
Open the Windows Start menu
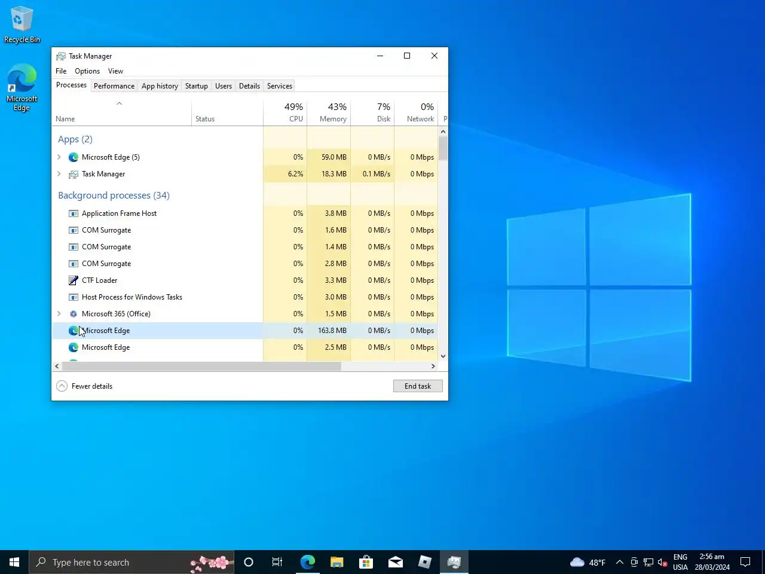pos(14,562)
